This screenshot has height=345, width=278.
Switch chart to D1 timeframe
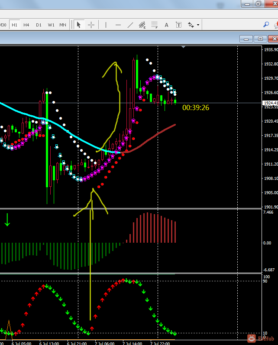click(x=39, y=25)
